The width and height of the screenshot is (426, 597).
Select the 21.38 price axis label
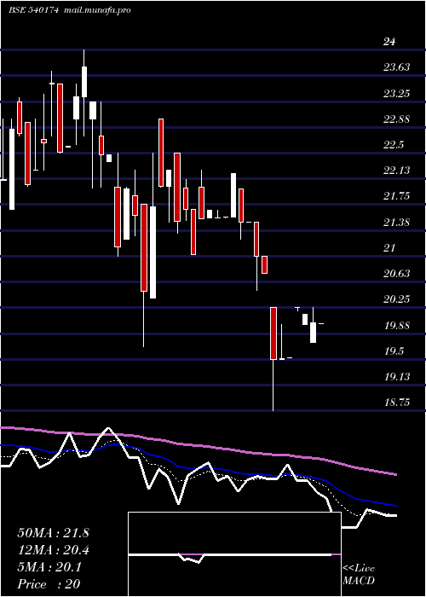click(x=396, y=222)
